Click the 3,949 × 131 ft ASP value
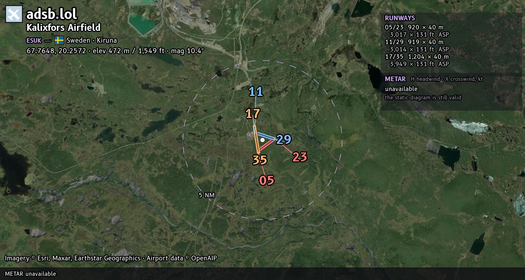Image resolution: width=525 pixels, height=280 pixels. [419, 64]
